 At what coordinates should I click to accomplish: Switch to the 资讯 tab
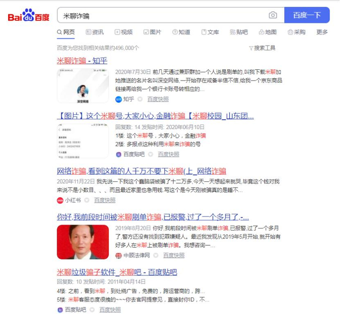(95, 32)
